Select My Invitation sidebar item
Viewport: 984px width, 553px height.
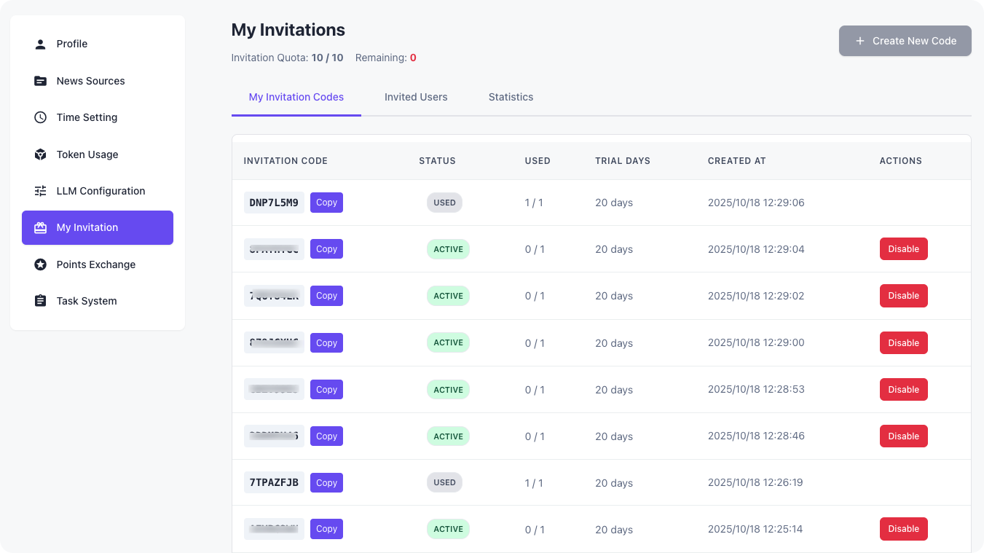click(x=98, y=227)
